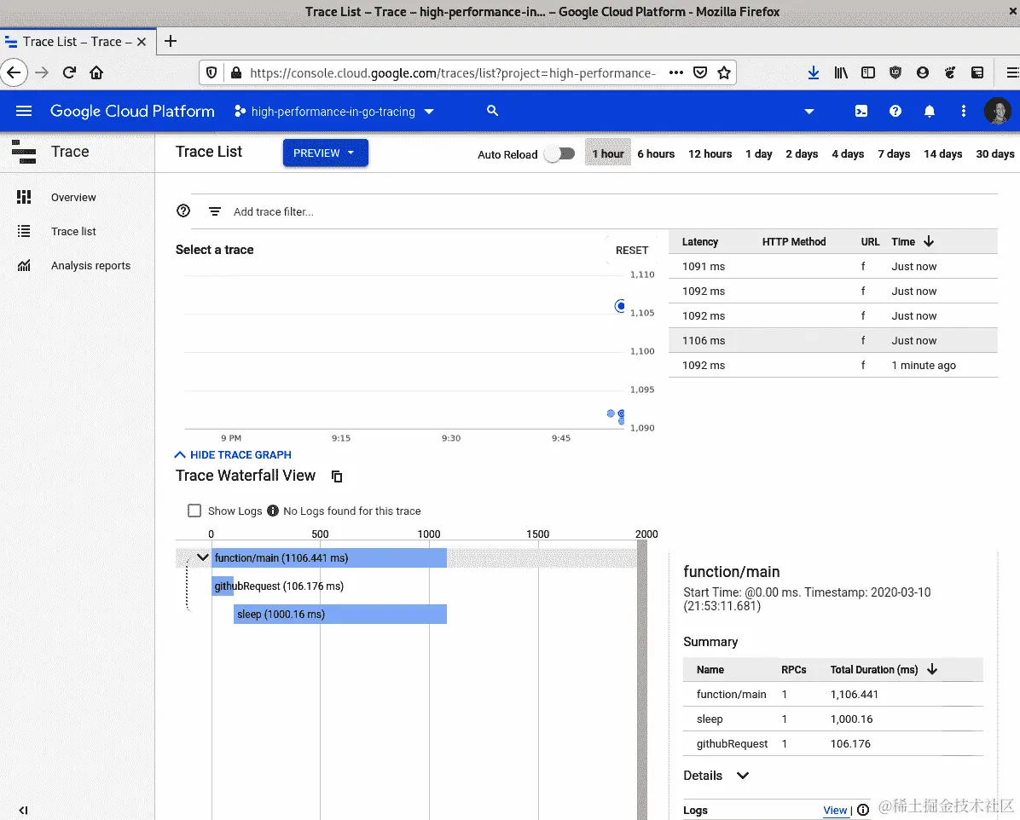Click the Trace list sidebar icon
Image resolution: width=1020 pixels, height=820 pixels.
coord(24,232)
